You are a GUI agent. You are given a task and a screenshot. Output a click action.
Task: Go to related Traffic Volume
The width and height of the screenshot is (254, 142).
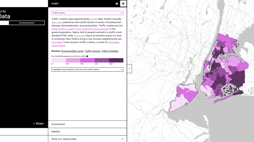(x=92, y=51)
